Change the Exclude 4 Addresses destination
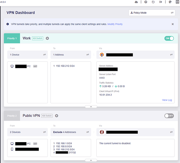180x163 pixels. [x=71, y=132]
